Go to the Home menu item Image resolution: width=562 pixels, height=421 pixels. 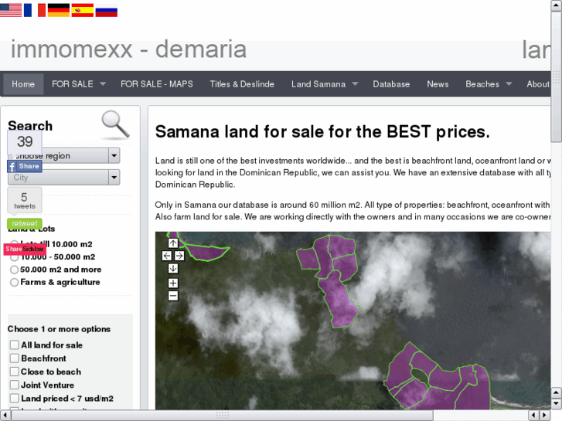click(x=23, y=84)
